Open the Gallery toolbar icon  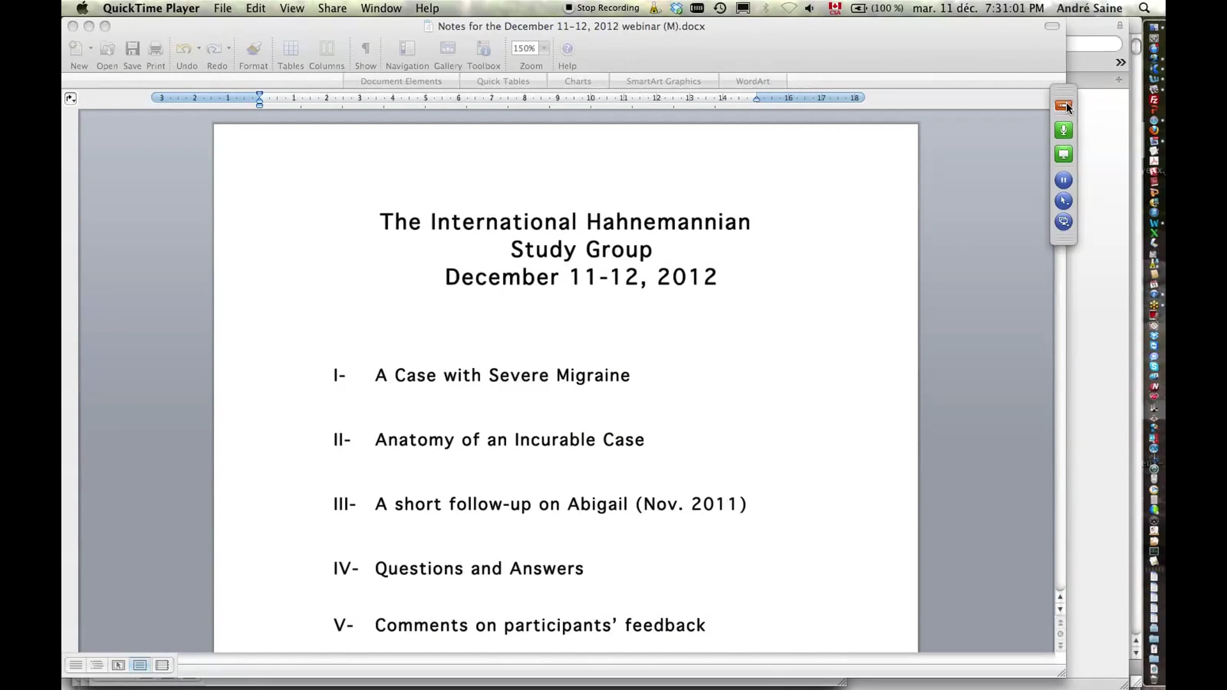click(447, 48)
